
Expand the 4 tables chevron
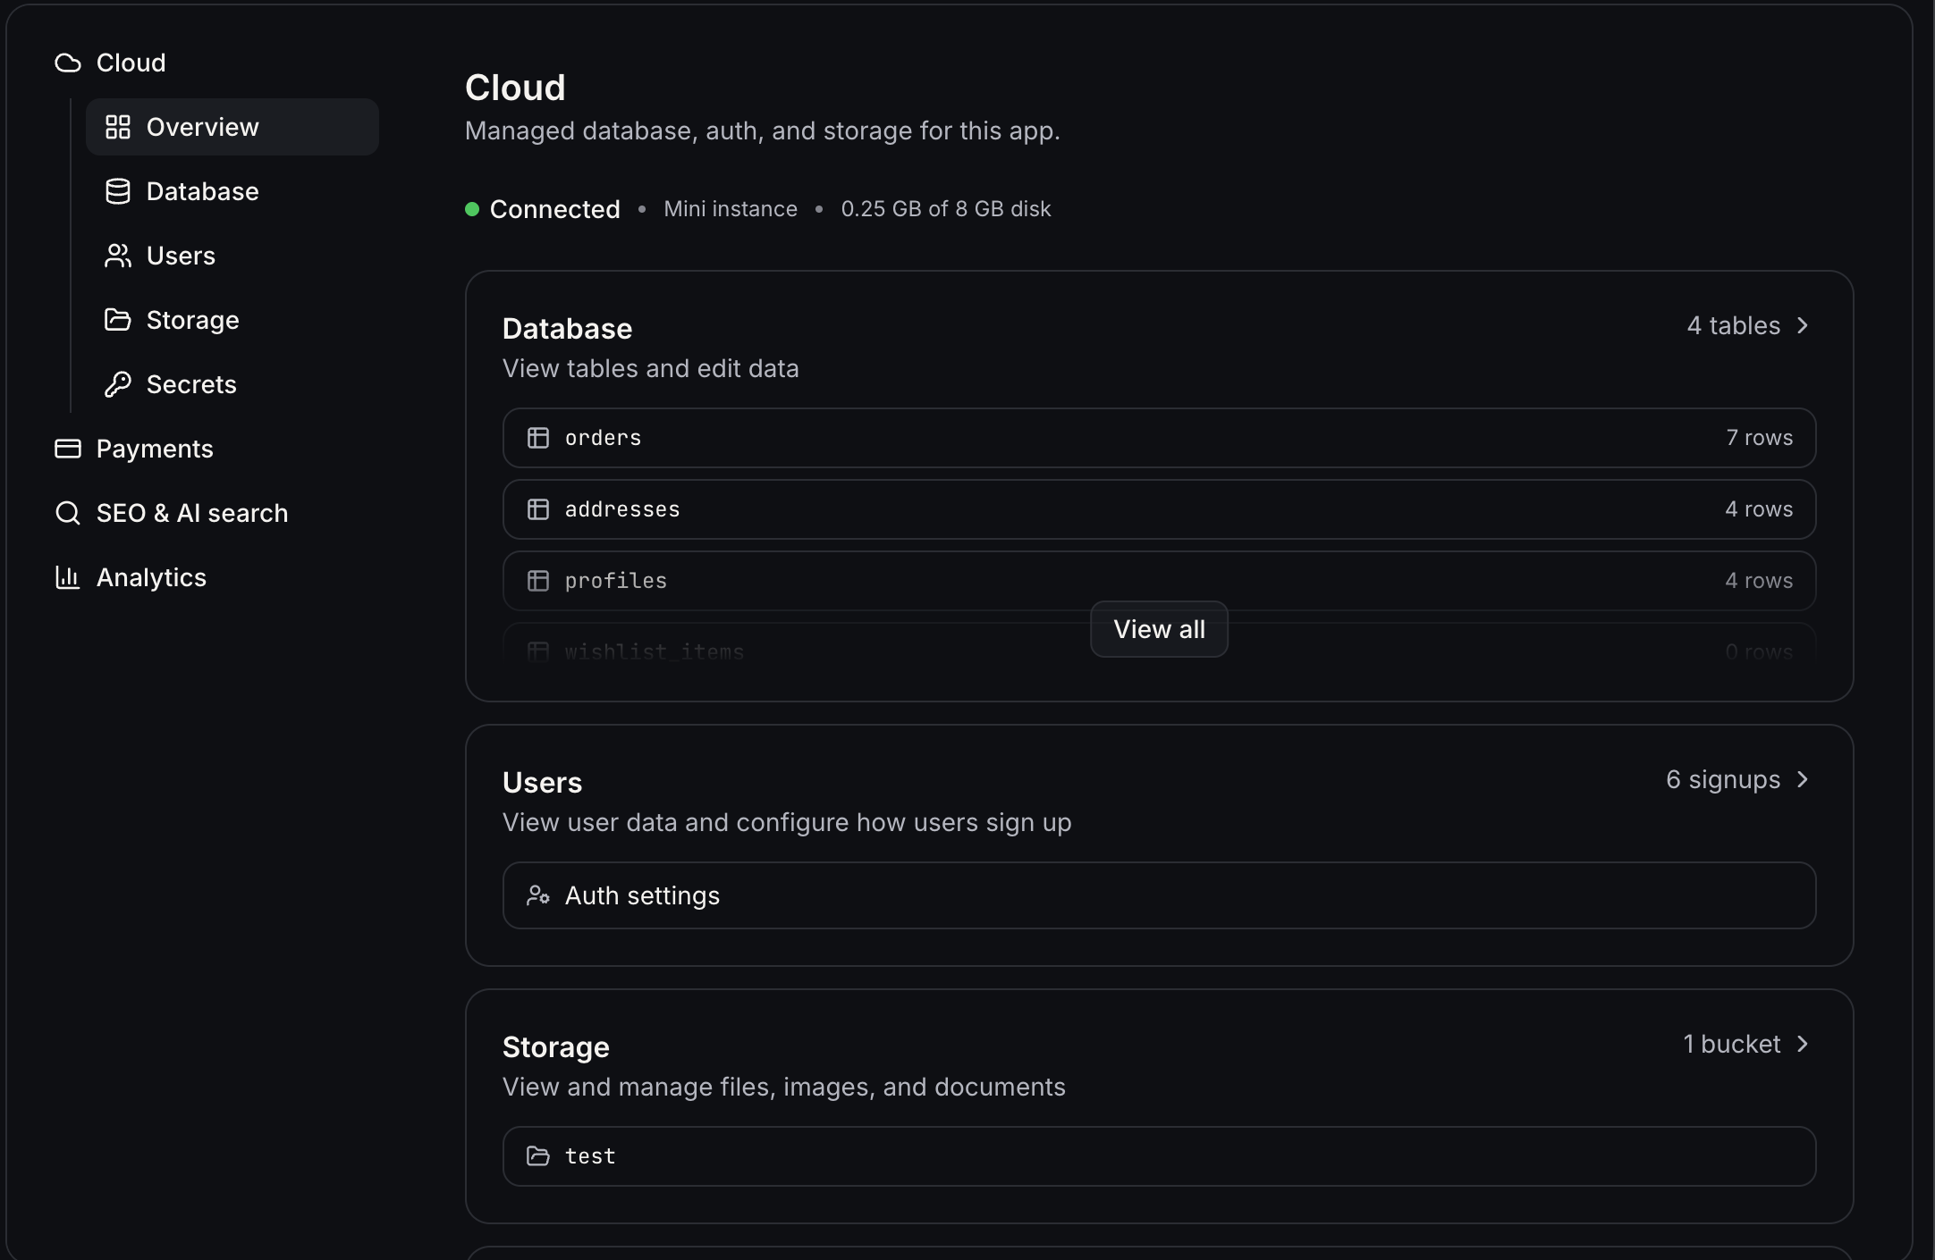tap(1803, 325)
